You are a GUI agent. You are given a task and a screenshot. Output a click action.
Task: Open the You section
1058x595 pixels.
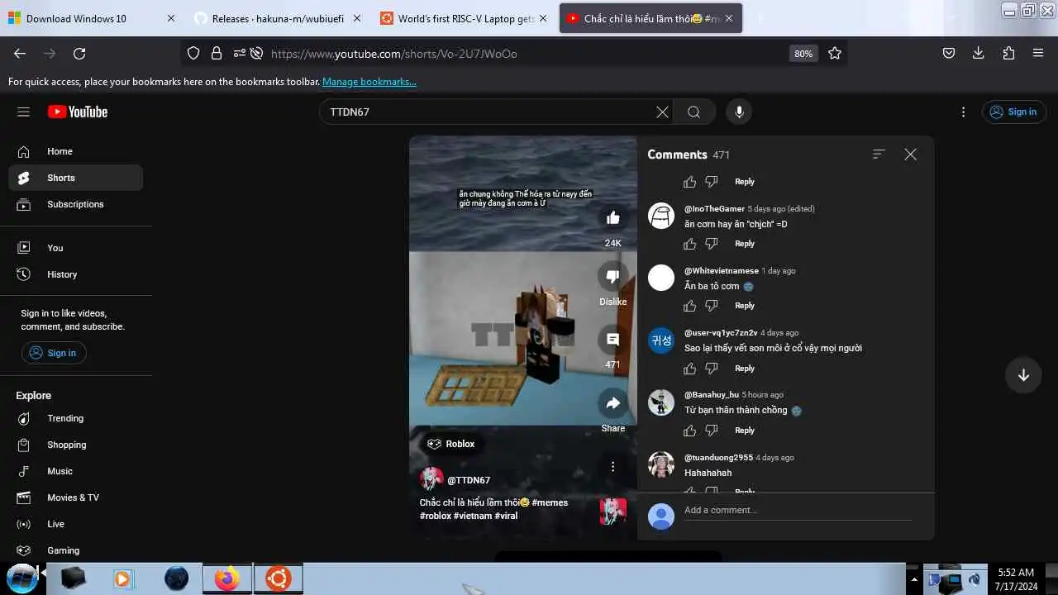click(75, 248)
